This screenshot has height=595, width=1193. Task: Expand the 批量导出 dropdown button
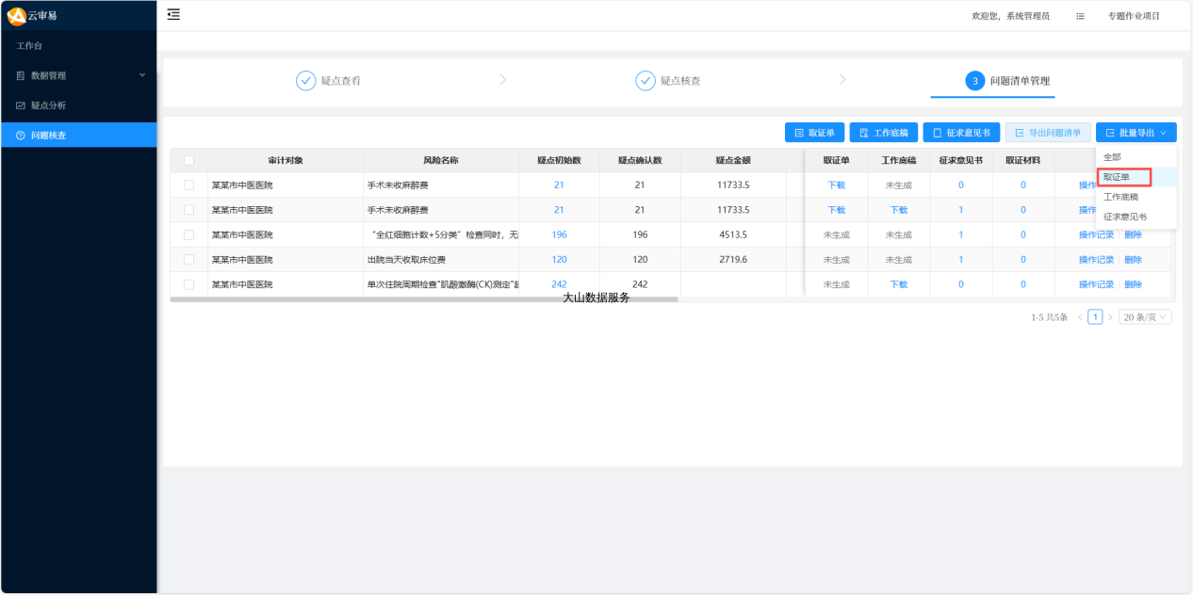coord(1136,133)
